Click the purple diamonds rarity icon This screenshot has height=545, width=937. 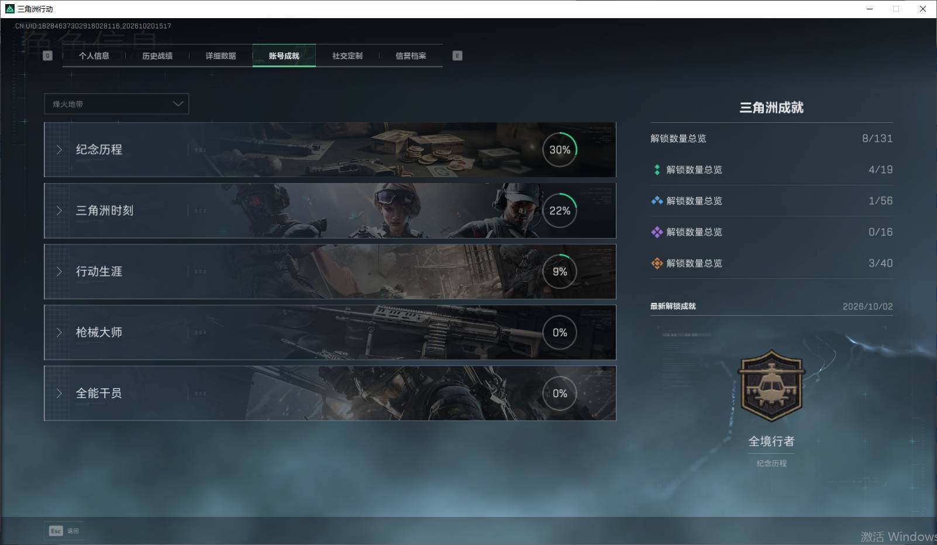coord(657,232)
